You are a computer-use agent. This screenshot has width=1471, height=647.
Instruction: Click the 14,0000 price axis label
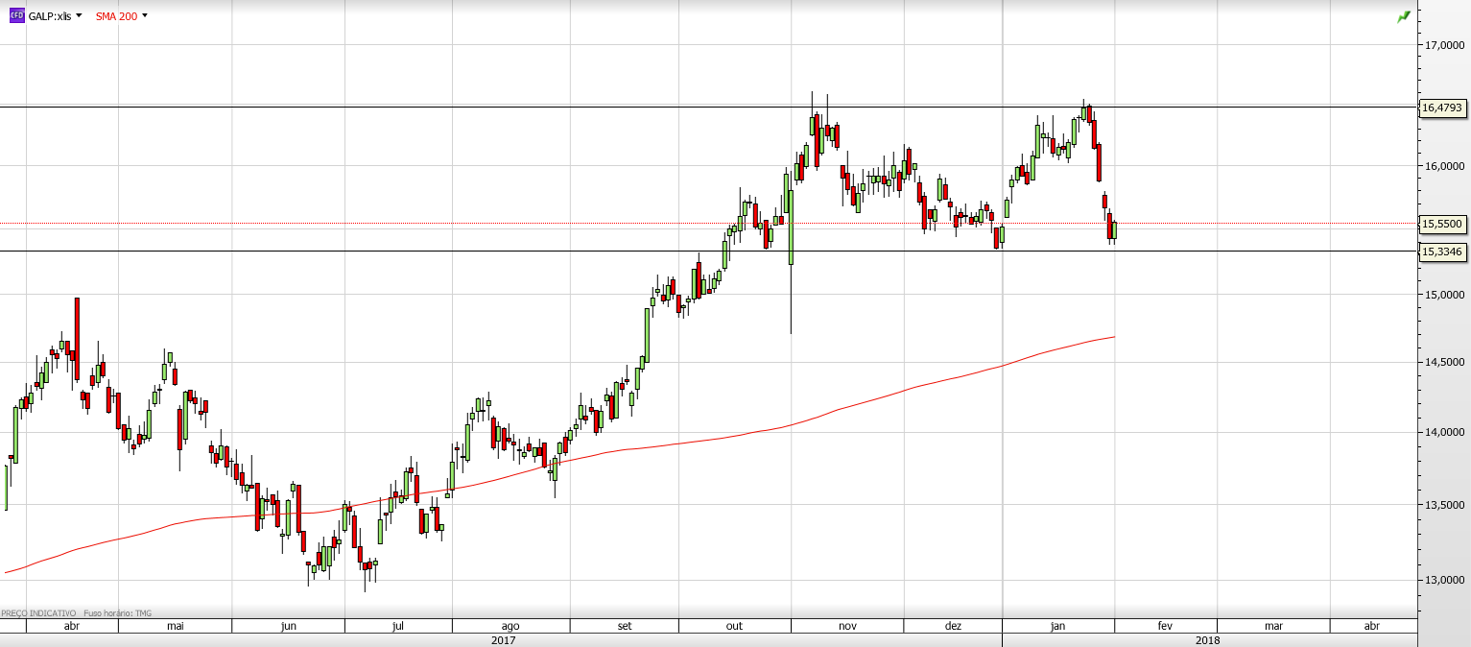(1444, 433)
